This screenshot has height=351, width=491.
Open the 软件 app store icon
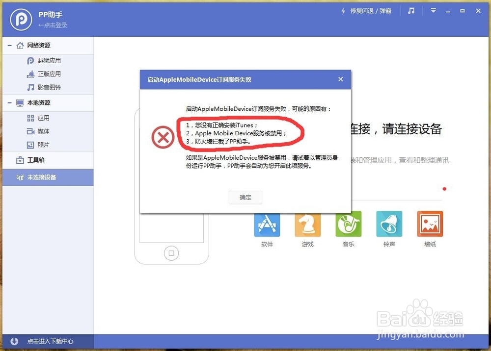point(267,224)
